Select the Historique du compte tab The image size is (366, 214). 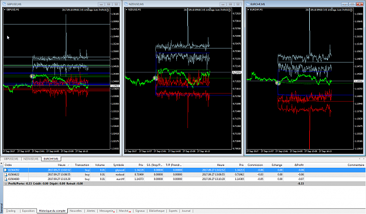pyautogui.click(x=52, y=210)
